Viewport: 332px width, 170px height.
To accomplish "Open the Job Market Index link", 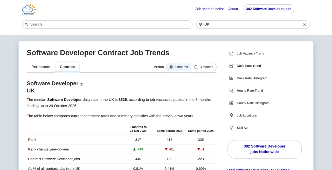I will click(210, 9).
